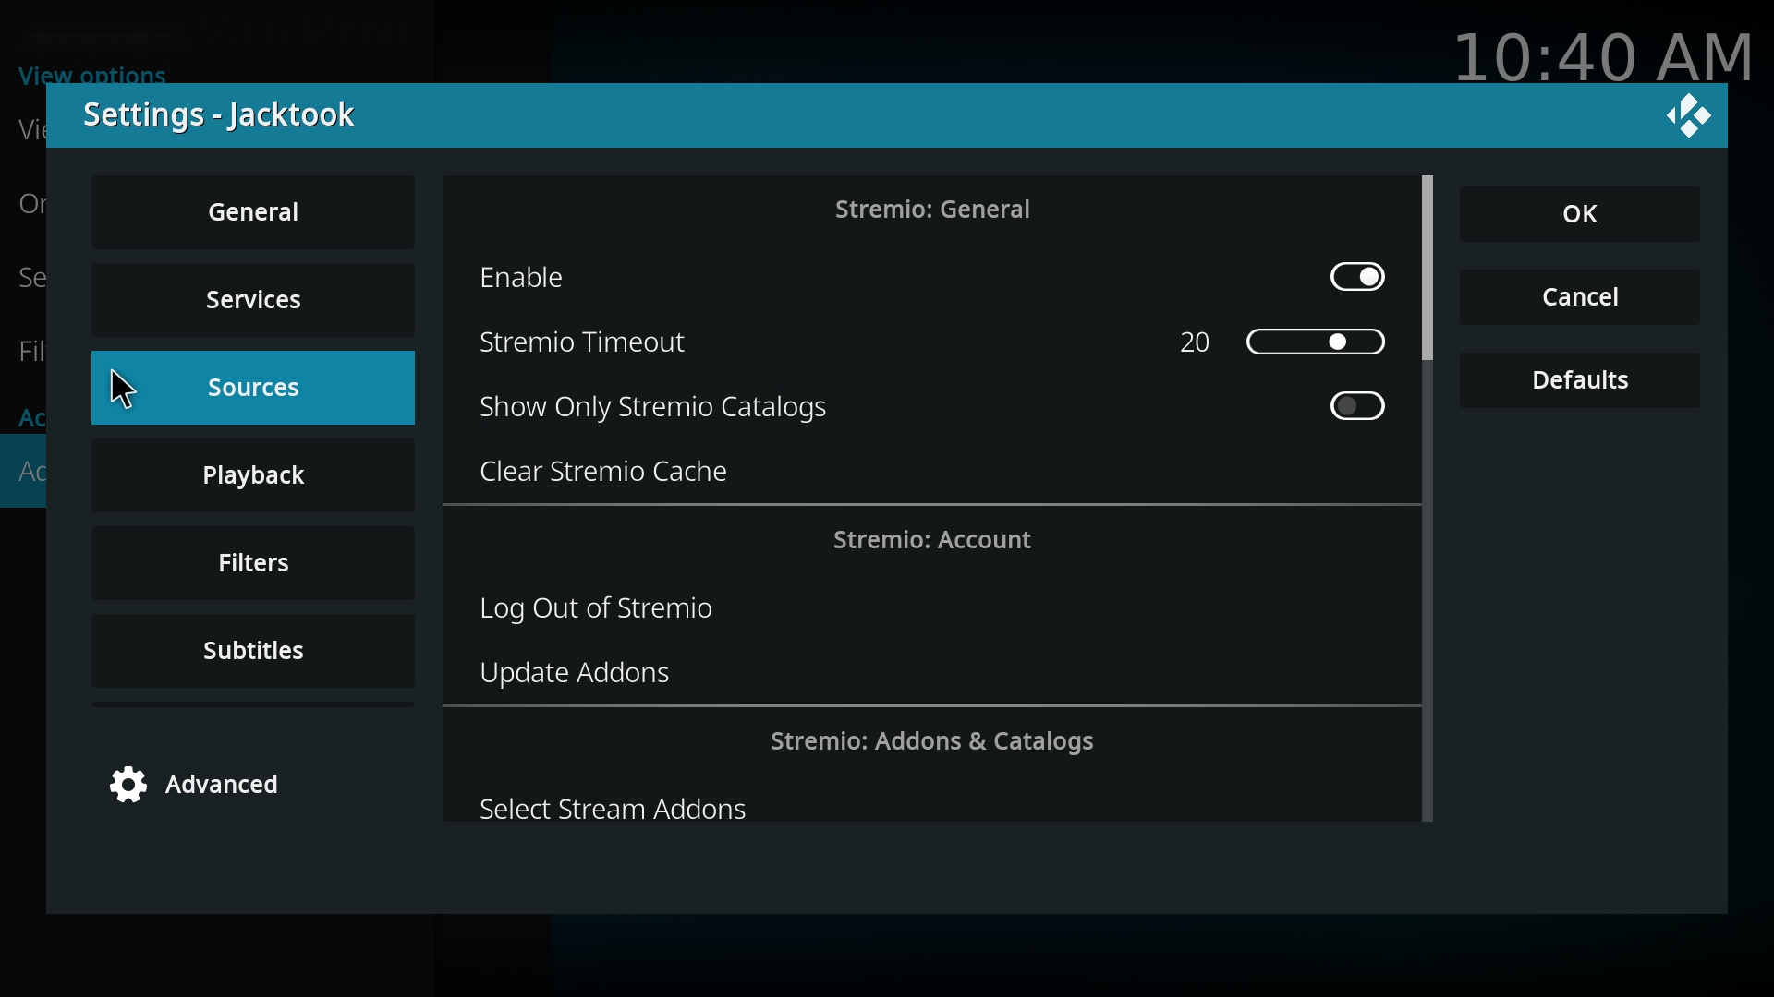Image resolution: width=1774 pixels, height=997 pixels.
Task: Open the Filters settings category
Action: [x=253, y=564]
